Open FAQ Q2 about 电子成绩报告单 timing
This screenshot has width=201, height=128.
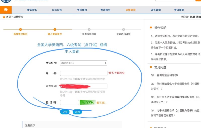175,86
